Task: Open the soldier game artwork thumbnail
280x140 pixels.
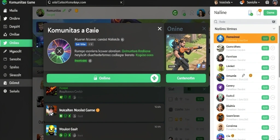Action: point(186,52)
